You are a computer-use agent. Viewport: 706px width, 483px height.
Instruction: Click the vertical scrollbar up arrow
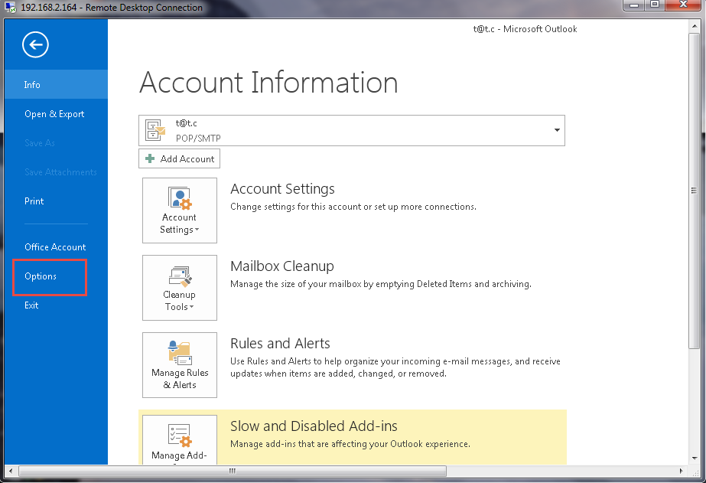pos(695,26)
